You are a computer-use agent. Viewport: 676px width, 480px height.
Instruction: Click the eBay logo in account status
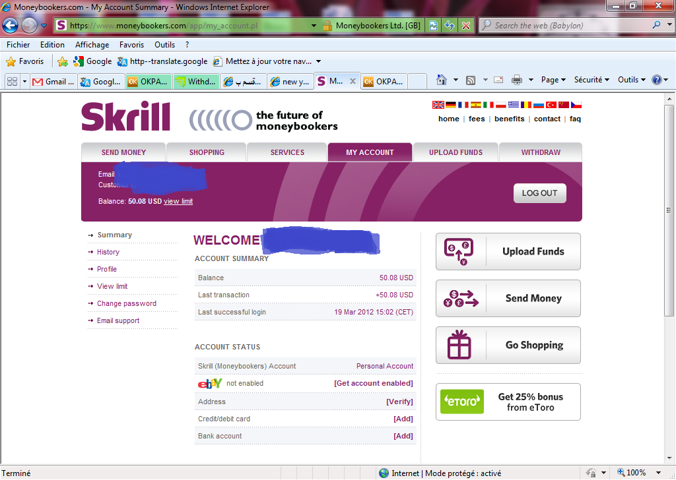pos(210,383)
